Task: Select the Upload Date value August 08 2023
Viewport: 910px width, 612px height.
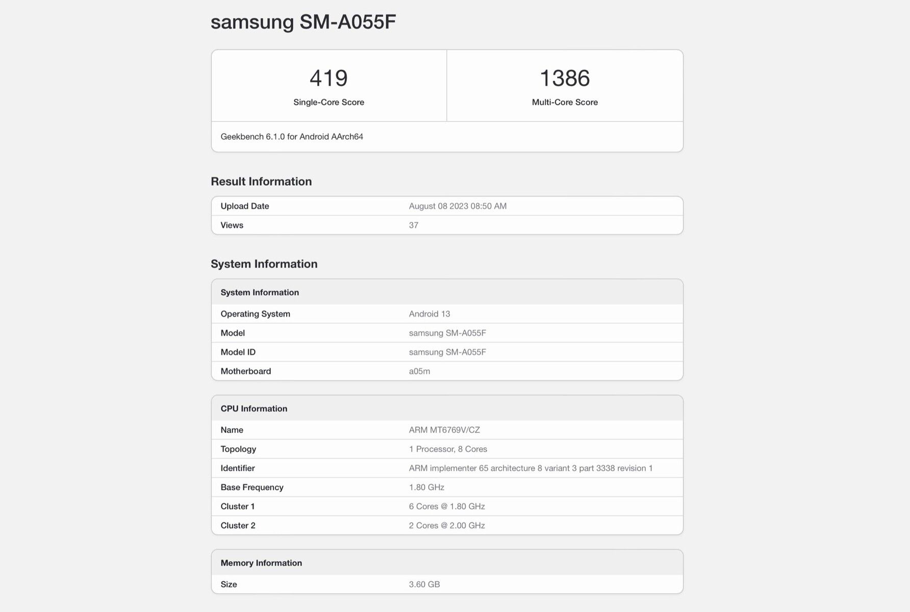Action: [x=458, y=206]
